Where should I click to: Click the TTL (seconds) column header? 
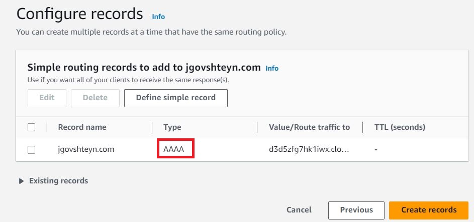400,127
